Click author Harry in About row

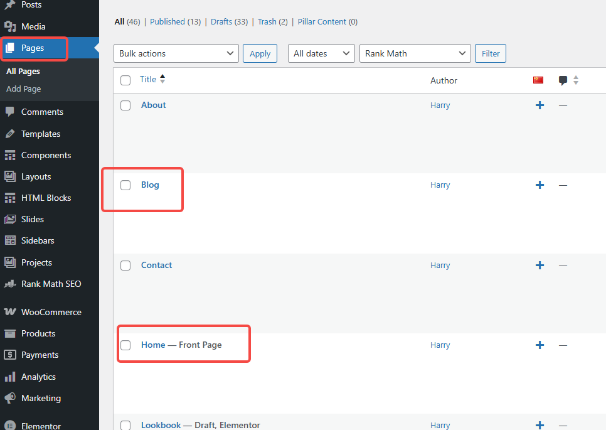click(x=440, y=105)
